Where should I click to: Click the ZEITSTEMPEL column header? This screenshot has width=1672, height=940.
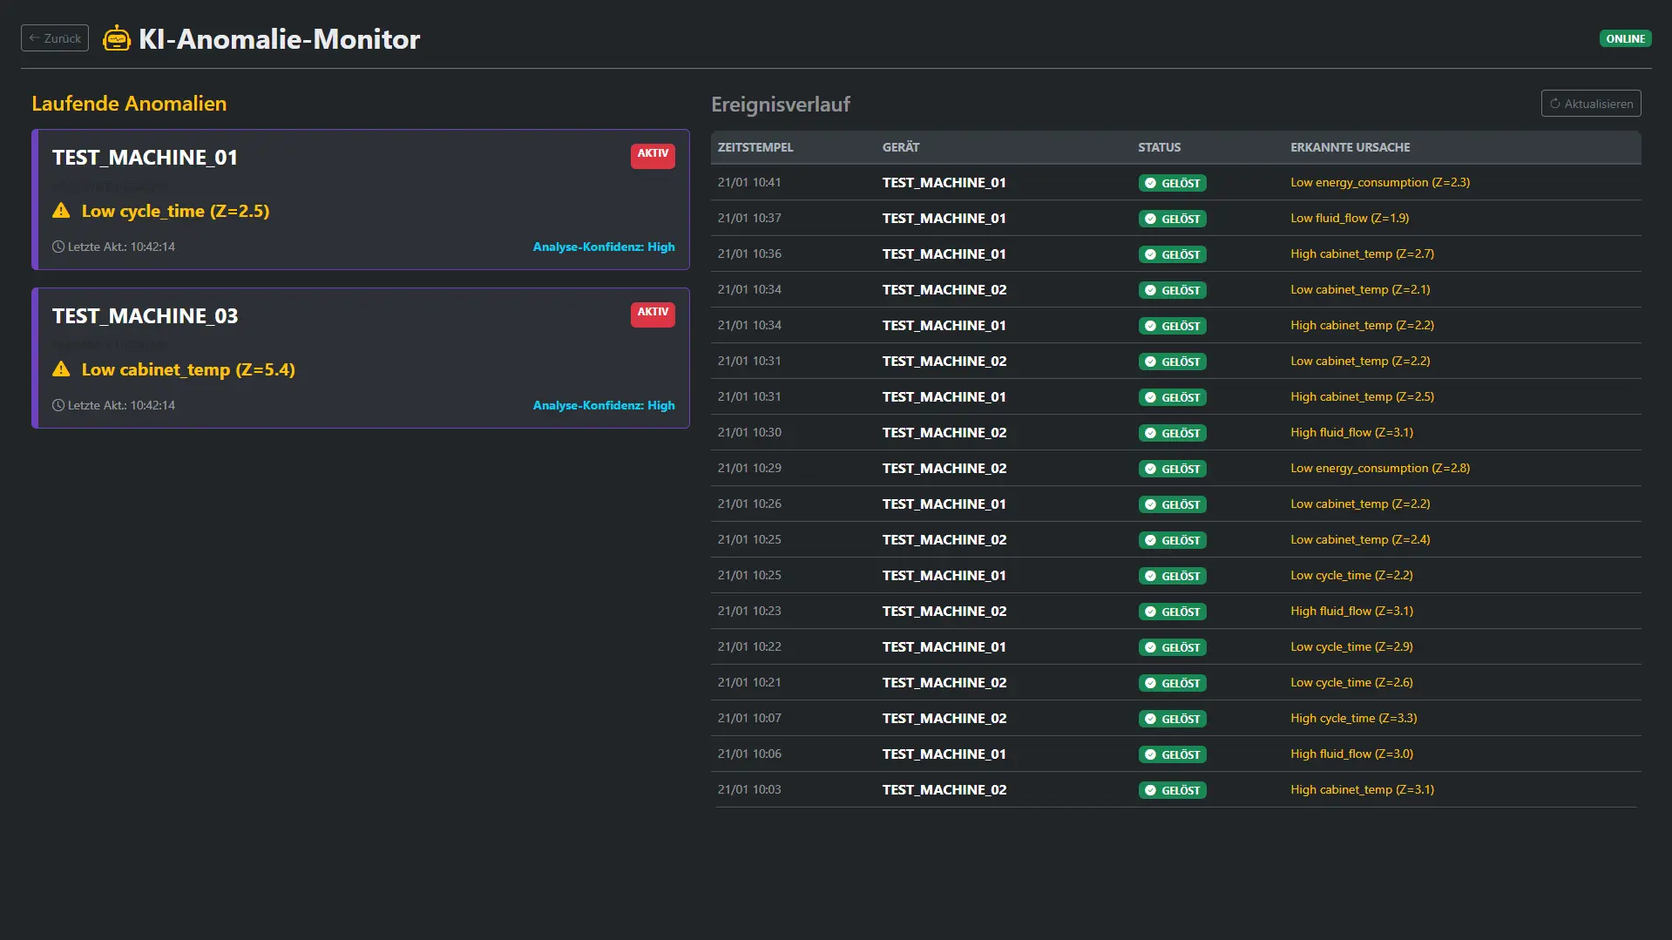755,147
